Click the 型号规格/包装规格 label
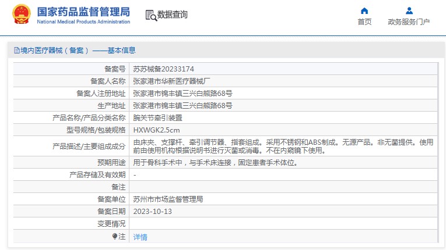 96,130
